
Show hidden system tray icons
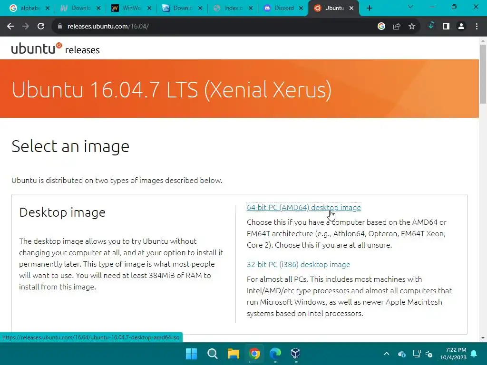[x=387, y=354]
